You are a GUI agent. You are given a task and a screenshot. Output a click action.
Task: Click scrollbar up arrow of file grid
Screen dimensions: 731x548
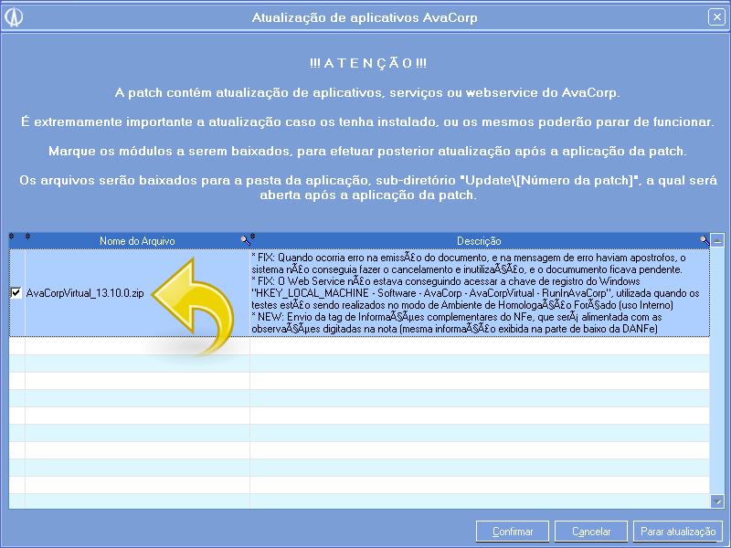(x=717, y=241)
